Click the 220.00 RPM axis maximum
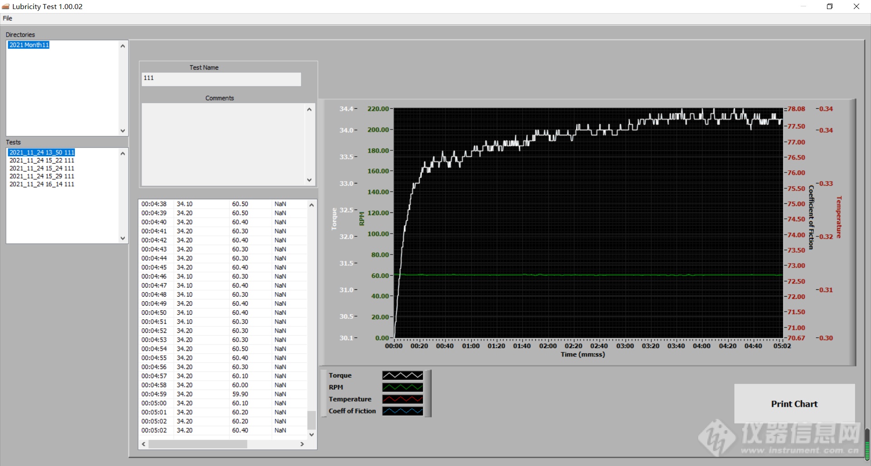 (378, 109)
